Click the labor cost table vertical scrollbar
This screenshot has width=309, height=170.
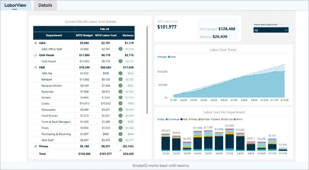click(147, 69)
